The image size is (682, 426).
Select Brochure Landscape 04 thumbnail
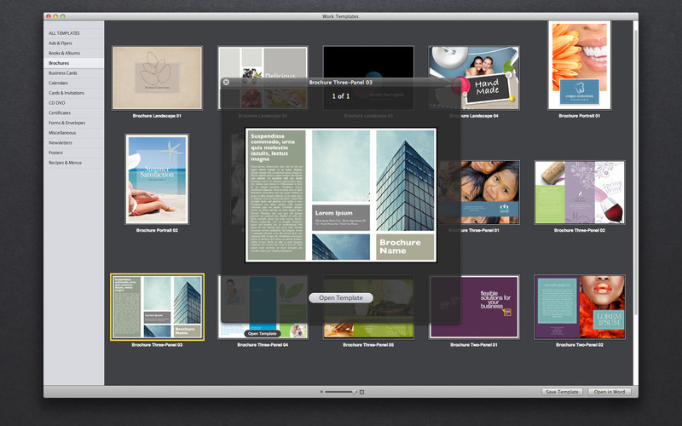[474, 78]
